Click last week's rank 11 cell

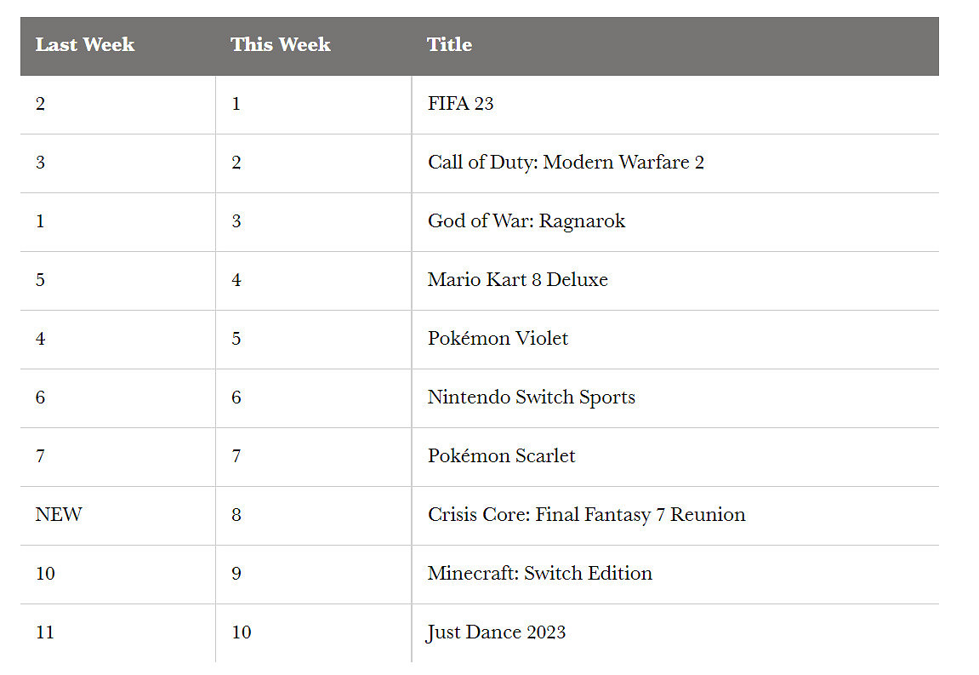click(45, 632)
